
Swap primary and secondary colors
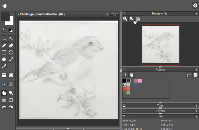[x=4, y=30]
